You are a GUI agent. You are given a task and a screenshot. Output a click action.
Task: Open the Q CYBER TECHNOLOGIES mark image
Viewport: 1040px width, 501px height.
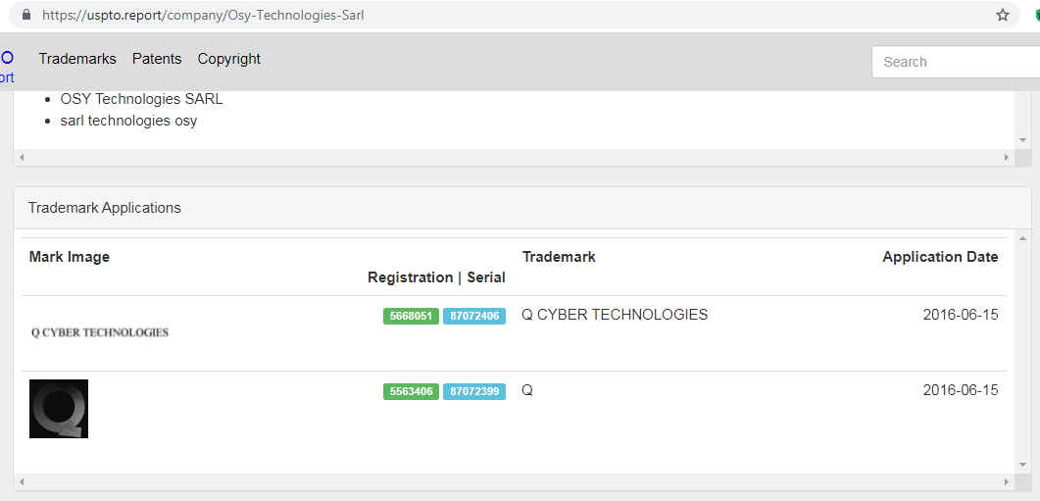[x=100, y=332]
